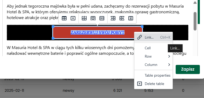Choose Delete table in the context menu
This screenshot has width=204, height=98.
point(153,84)
